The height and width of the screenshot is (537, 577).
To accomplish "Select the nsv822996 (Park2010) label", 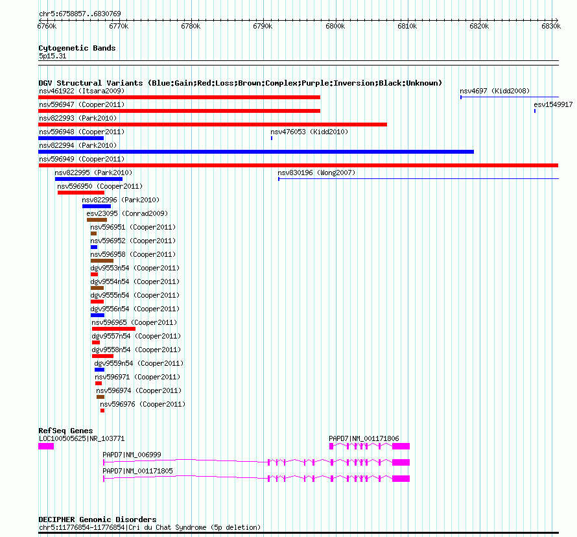I will (121, 200).
